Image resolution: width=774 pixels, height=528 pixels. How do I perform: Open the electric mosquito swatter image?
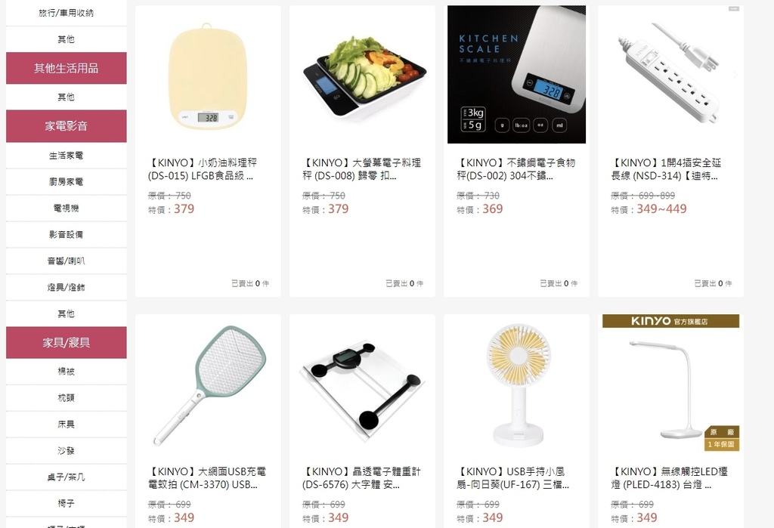(x=208, y=384)
